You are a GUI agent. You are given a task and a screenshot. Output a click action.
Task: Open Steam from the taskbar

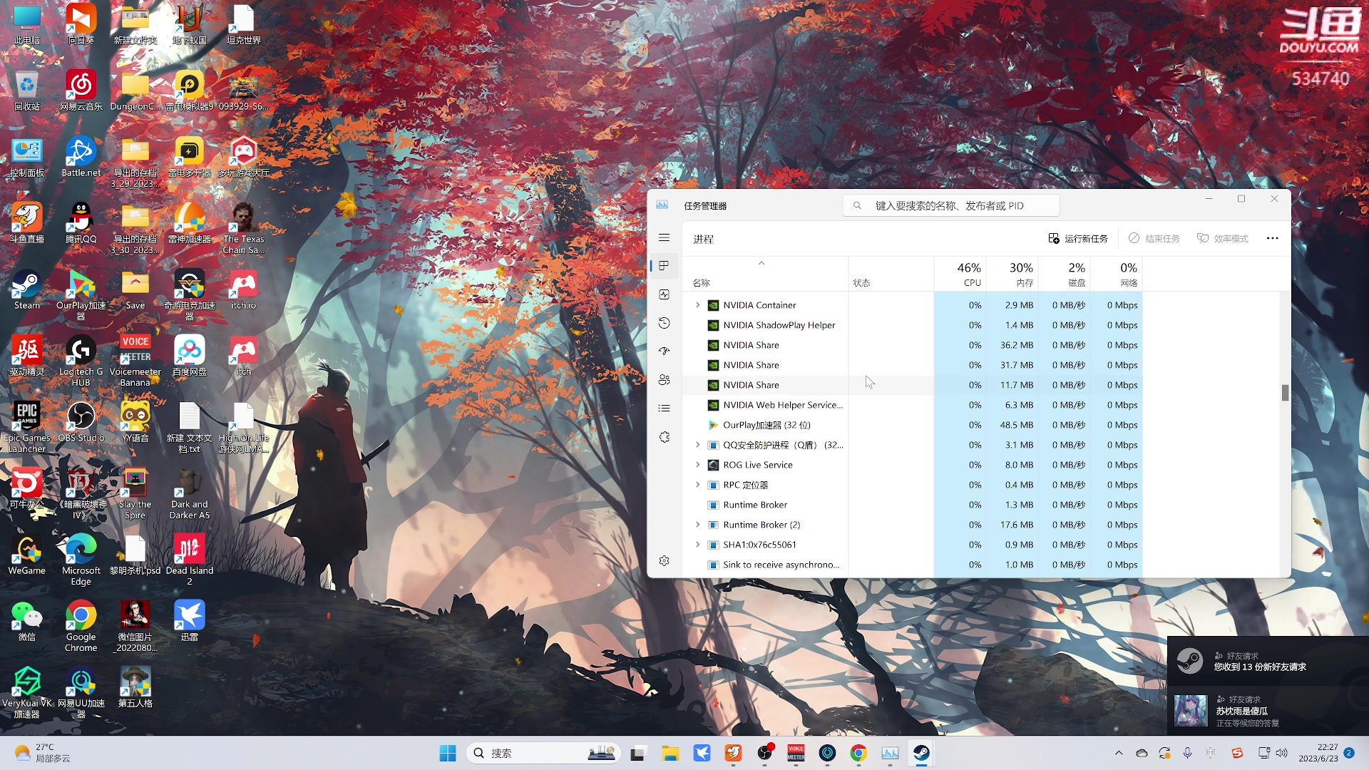click(921, 753)
